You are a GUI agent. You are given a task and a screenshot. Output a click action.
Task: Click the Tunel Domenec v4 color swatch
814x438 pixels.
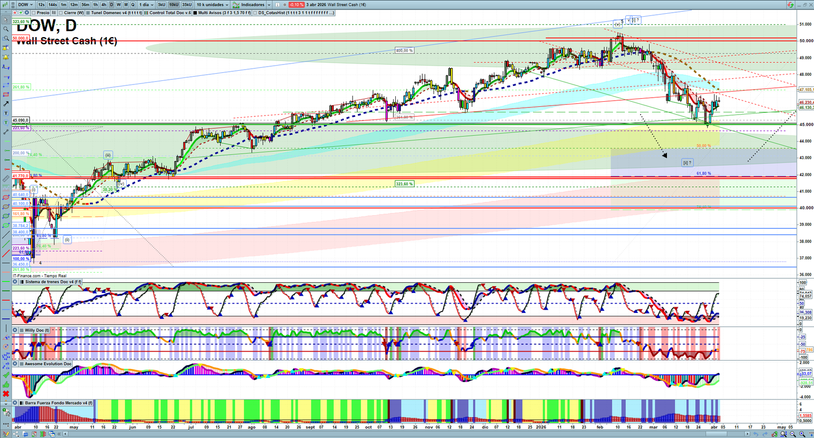click(x=88, y=13)
